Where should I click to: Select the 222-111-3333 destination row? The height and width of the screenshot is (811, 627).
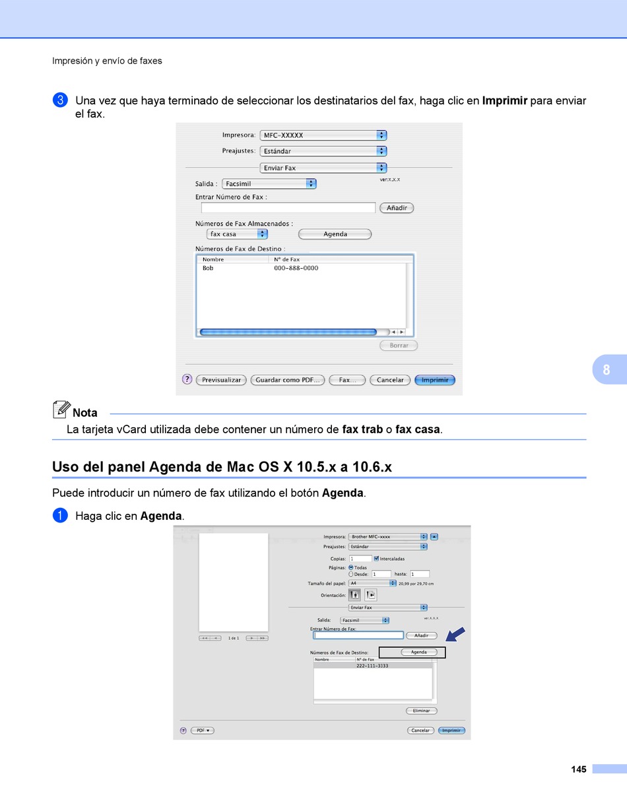373,666
